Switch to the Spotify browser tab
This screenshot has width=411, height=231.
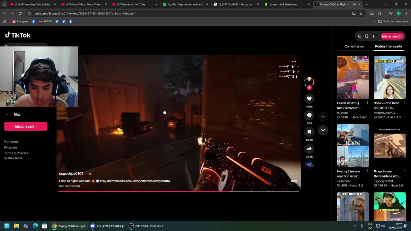point(186,4)
